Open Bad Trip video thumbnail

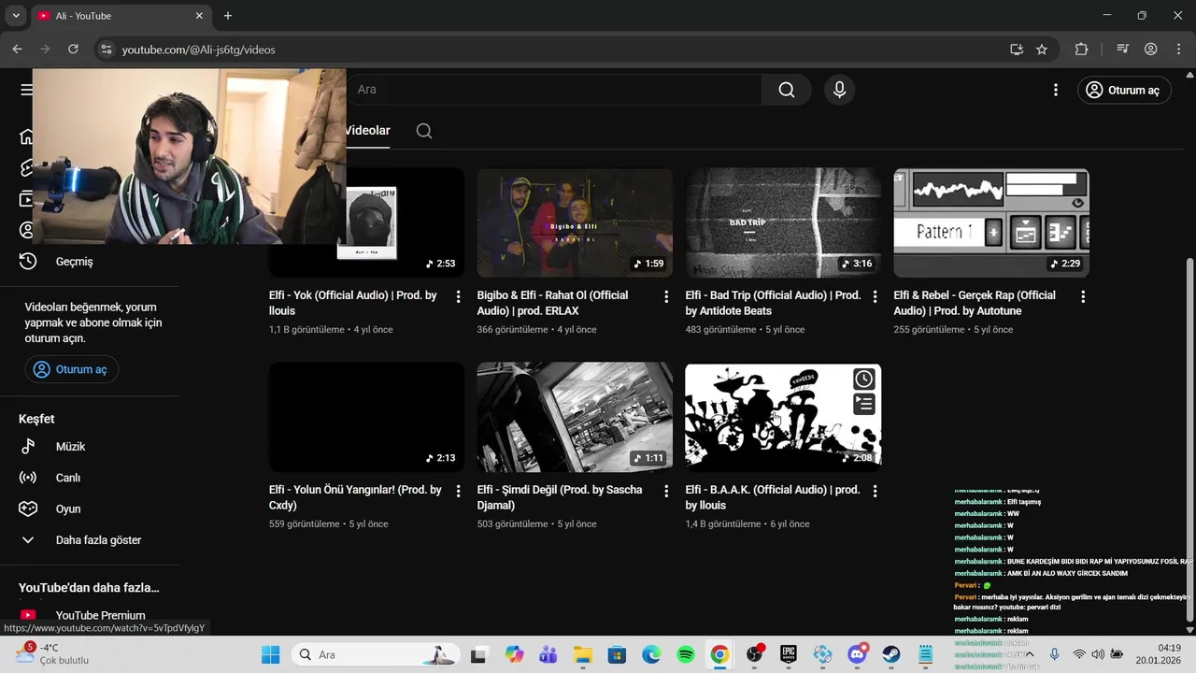(x=783, y=222)
